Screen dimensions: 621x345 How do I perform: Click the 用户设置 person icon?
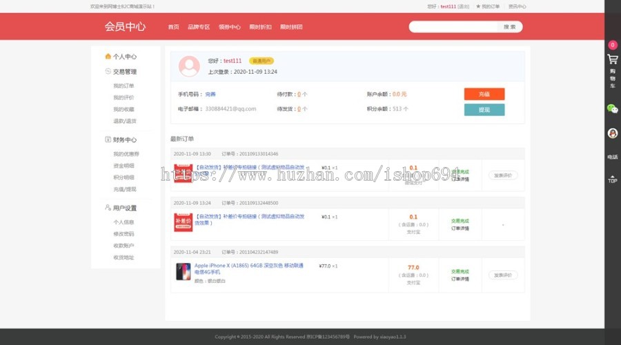[108, 208]
